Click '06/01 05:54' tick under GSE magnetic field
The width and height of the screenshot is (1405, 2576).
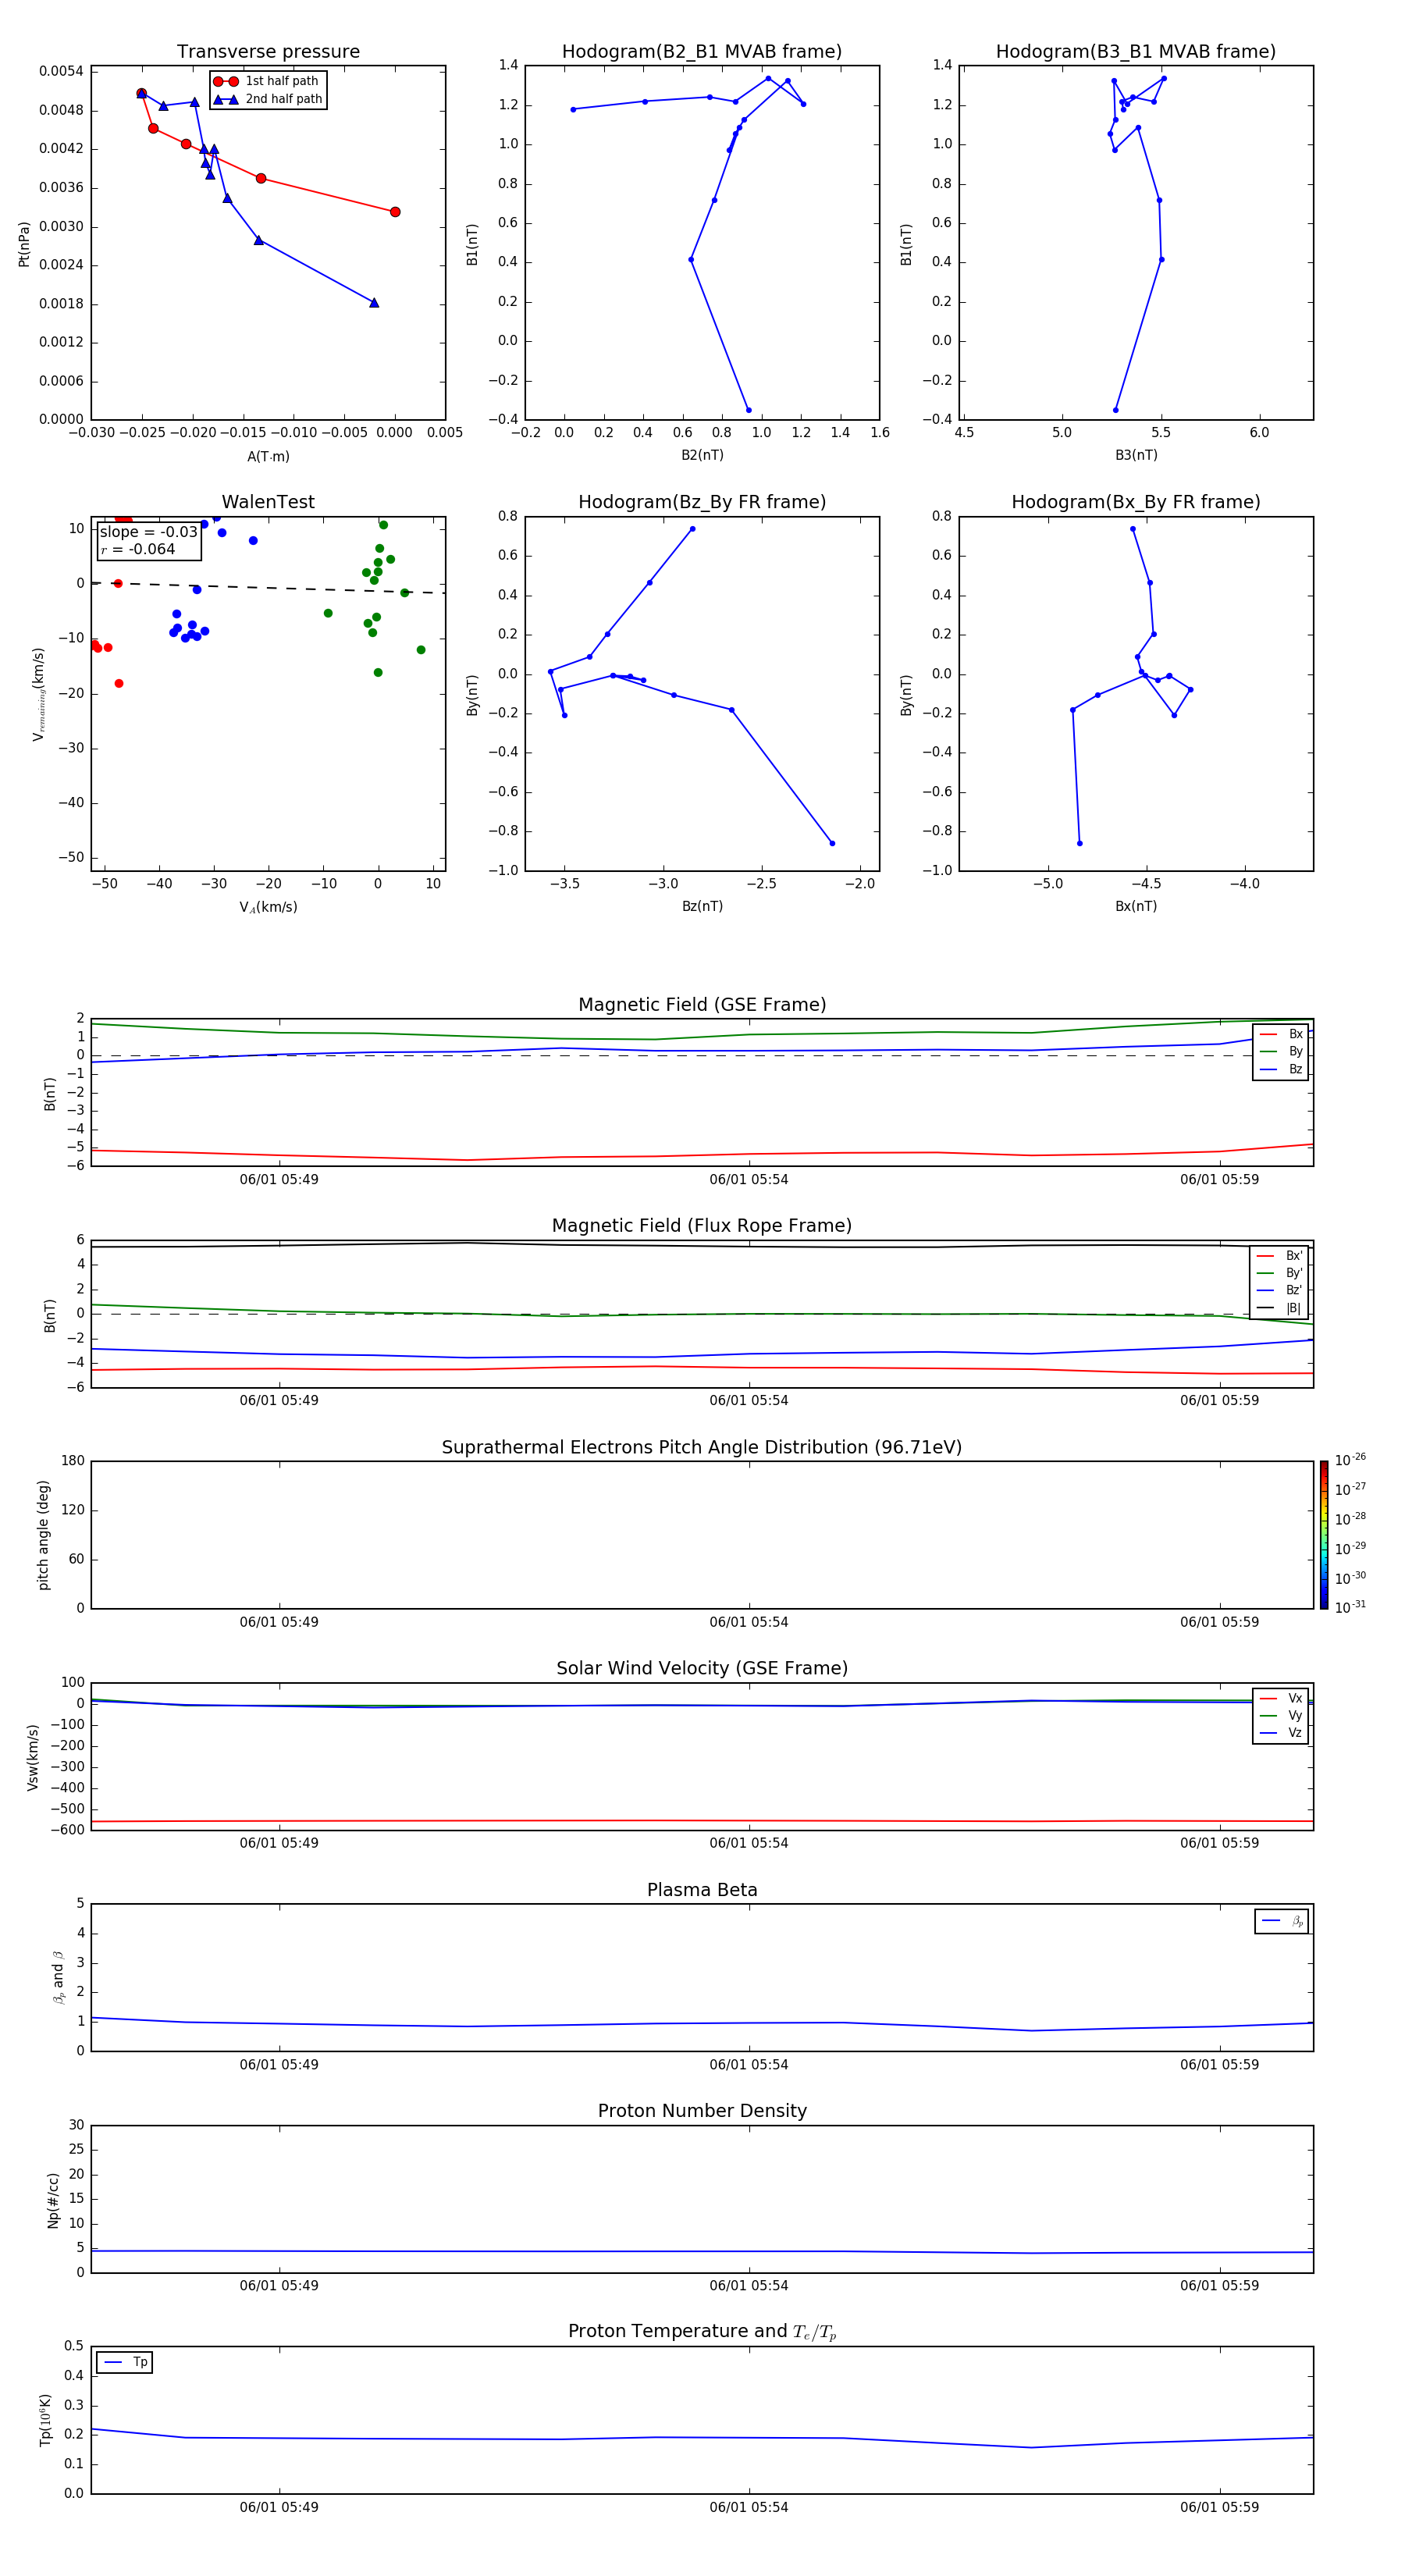tap(749, 1180)
